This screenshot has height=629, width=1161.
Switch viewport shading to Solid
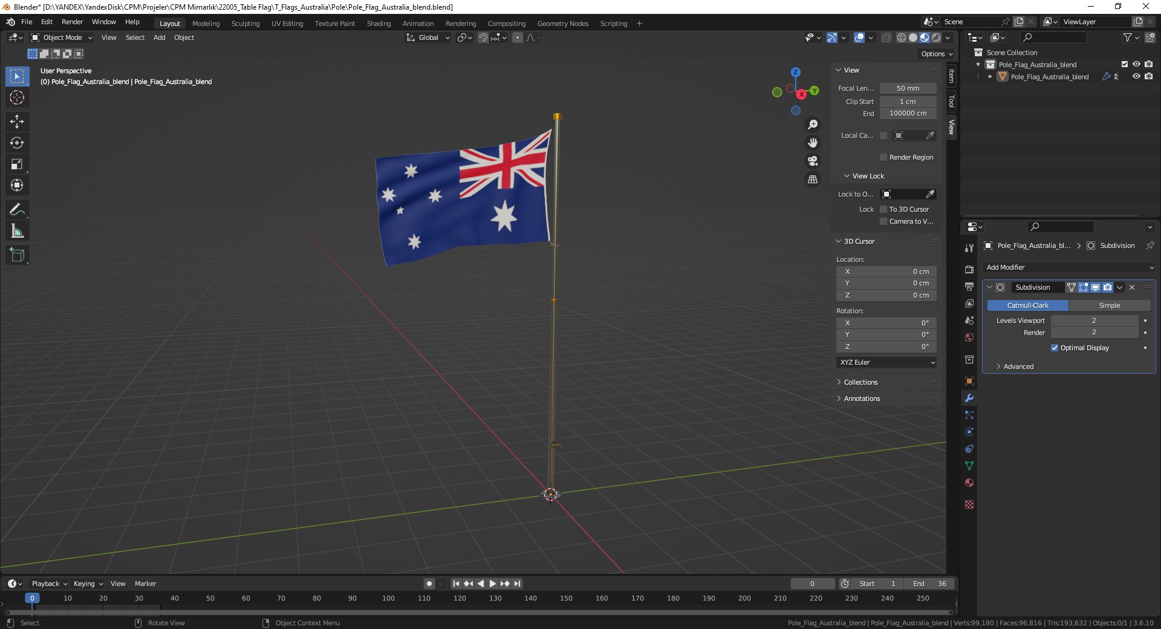[913, 37]
